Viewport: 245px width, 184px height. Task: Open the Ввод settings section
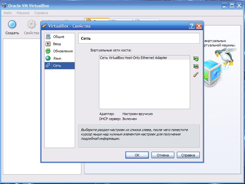(60, 44)
